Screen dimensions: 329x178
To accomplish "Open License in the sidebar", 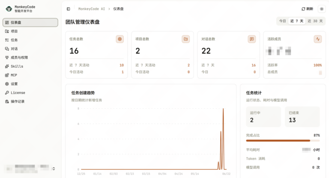I will click(x=30, y=93).
